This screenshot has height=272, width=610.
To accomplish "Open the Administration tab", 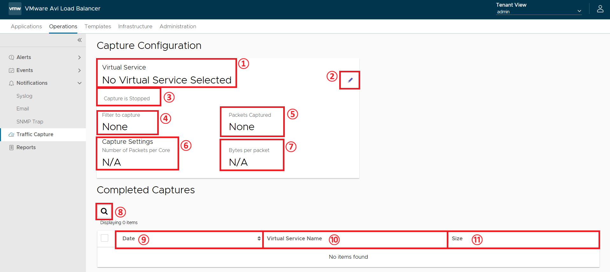I will pos(178,26).
